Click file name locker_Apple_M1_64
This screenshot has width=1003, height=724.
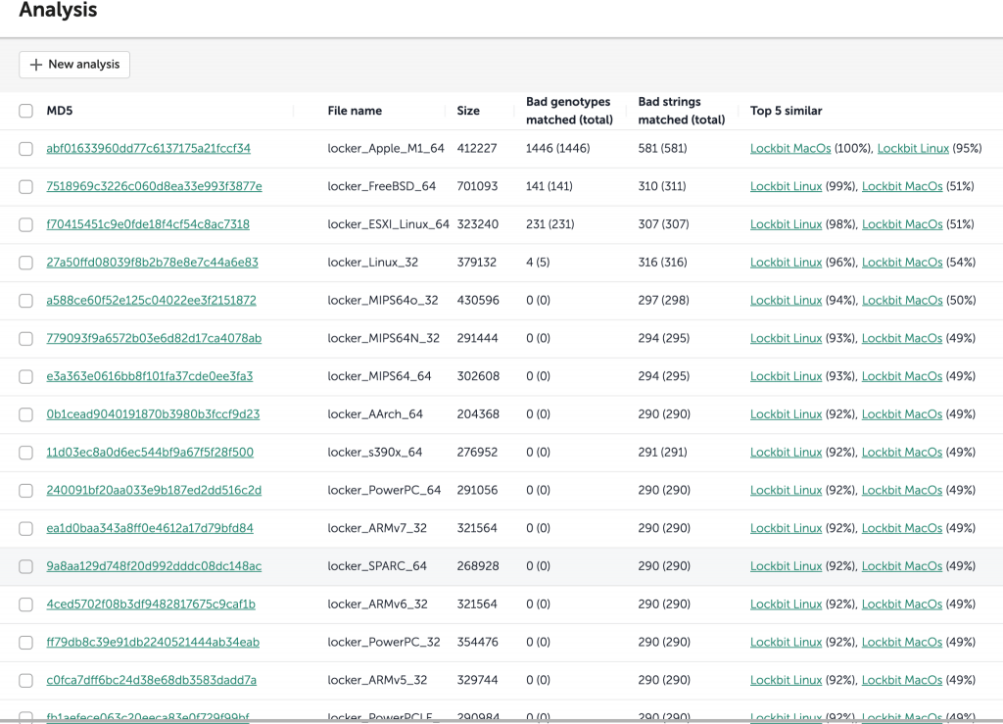(x=386, y=148)
